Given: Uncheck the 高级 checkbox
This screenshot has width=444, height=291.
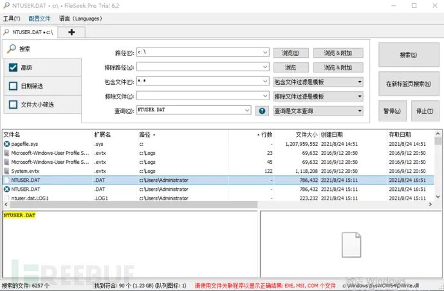Looking at the screenshot, I should click(13, 67).
